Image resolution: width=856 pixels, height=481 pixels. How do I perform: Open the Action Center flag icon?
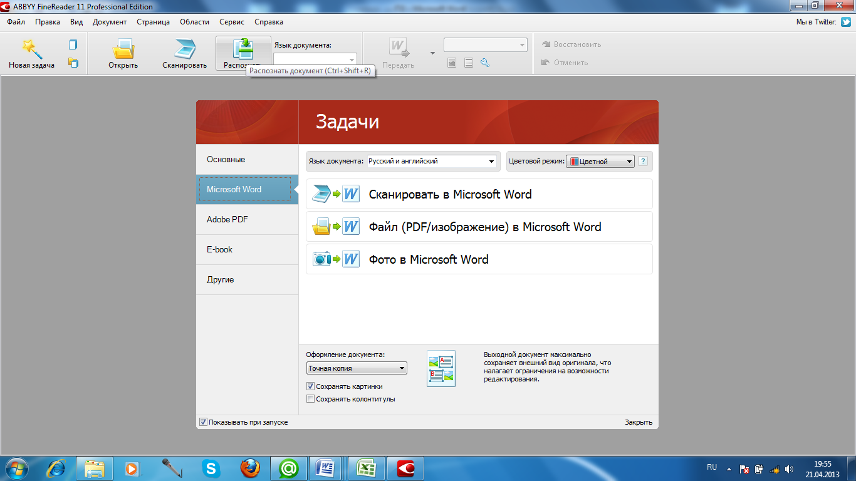tap(744, 468)
